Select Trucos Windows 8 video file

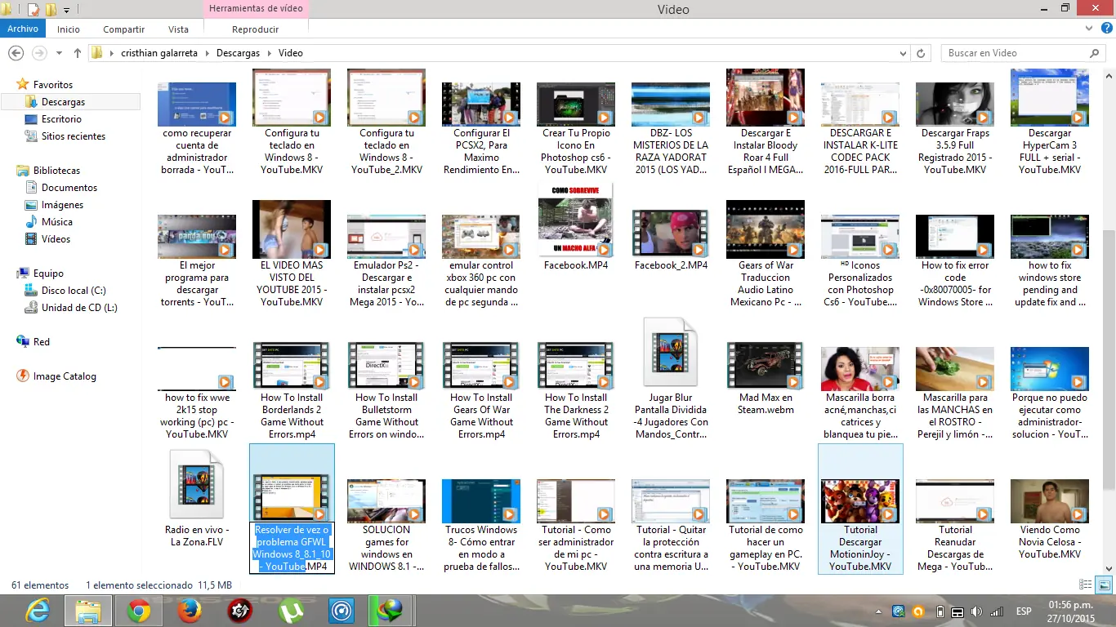pyautogui.click(x=481, y=526)
